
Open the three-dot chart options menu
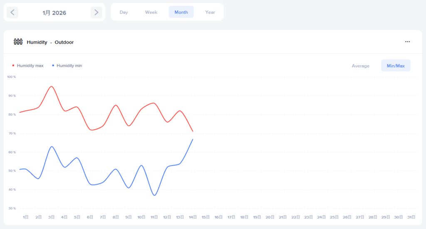click(407, 42)
